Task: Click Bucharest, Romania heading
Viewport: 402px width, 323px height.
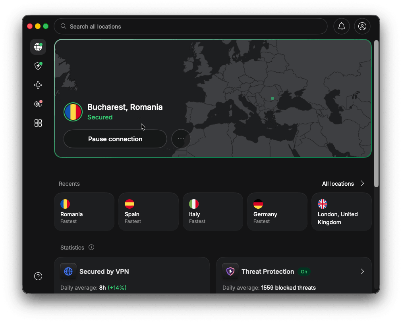Action: 125,107
